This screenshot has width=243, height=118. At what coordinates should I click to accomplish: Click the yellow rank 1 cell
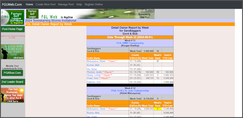coord(158,109)
